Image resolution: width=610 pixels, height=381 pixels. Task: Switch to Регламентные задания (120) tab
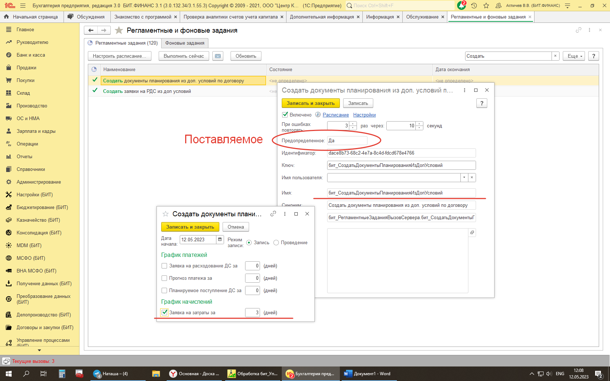point(123,43)
